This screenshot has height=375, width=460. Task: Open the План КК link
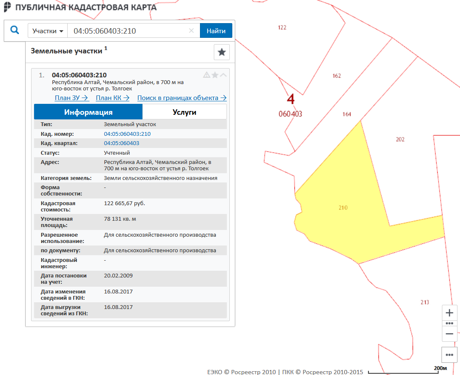113,98
